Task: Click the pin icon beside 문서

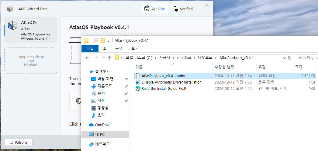Action: pos(126,94)
